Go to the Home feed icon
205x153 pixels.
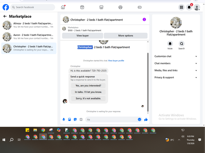pos(63,7)
